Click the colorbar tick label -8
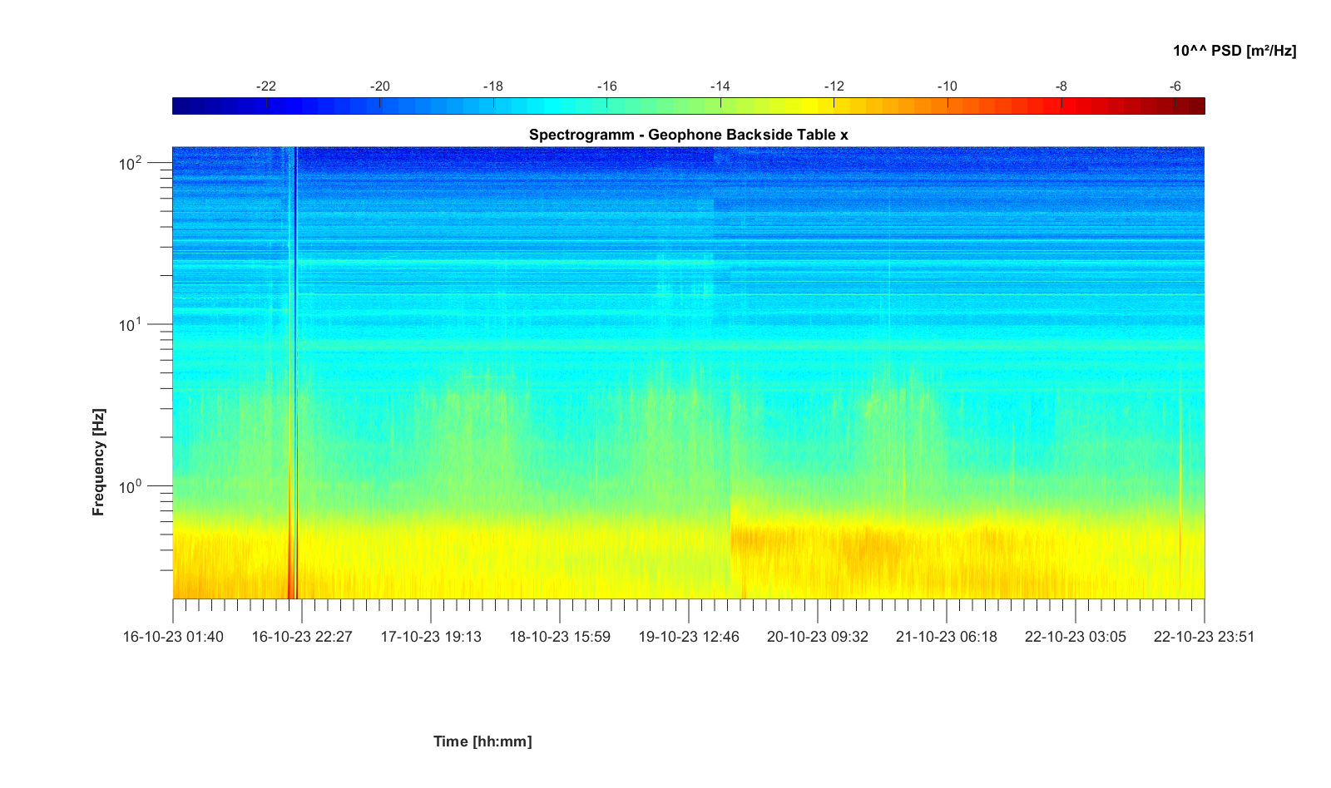This screenshot has height=788, width=1331. click(1061, 86)
